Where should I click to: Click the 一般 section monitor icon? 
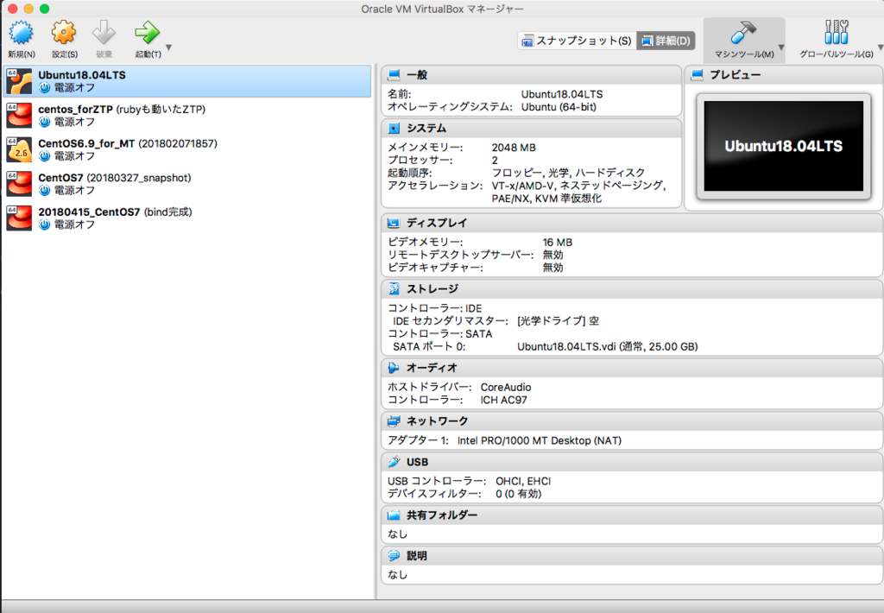[x=394, y=75]
